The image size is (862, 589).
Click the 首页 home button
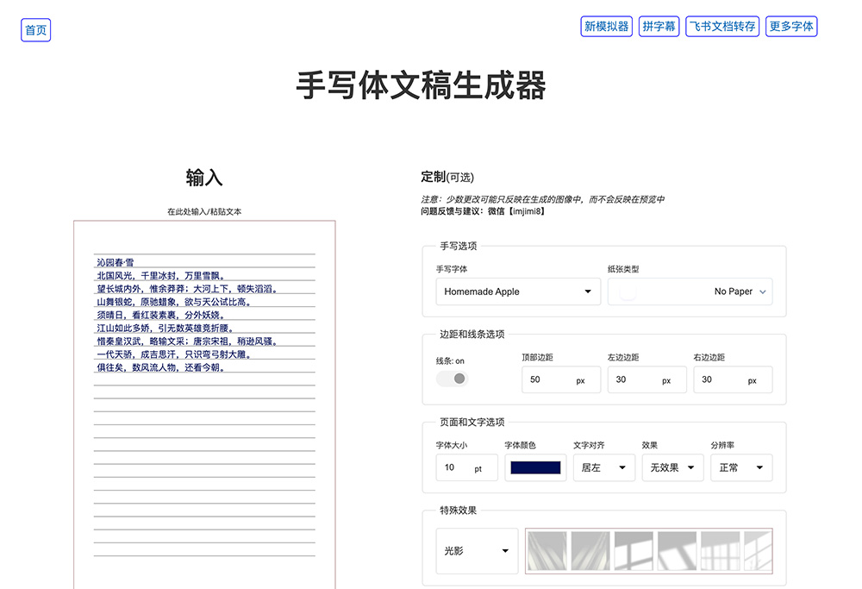click(35, 29)
